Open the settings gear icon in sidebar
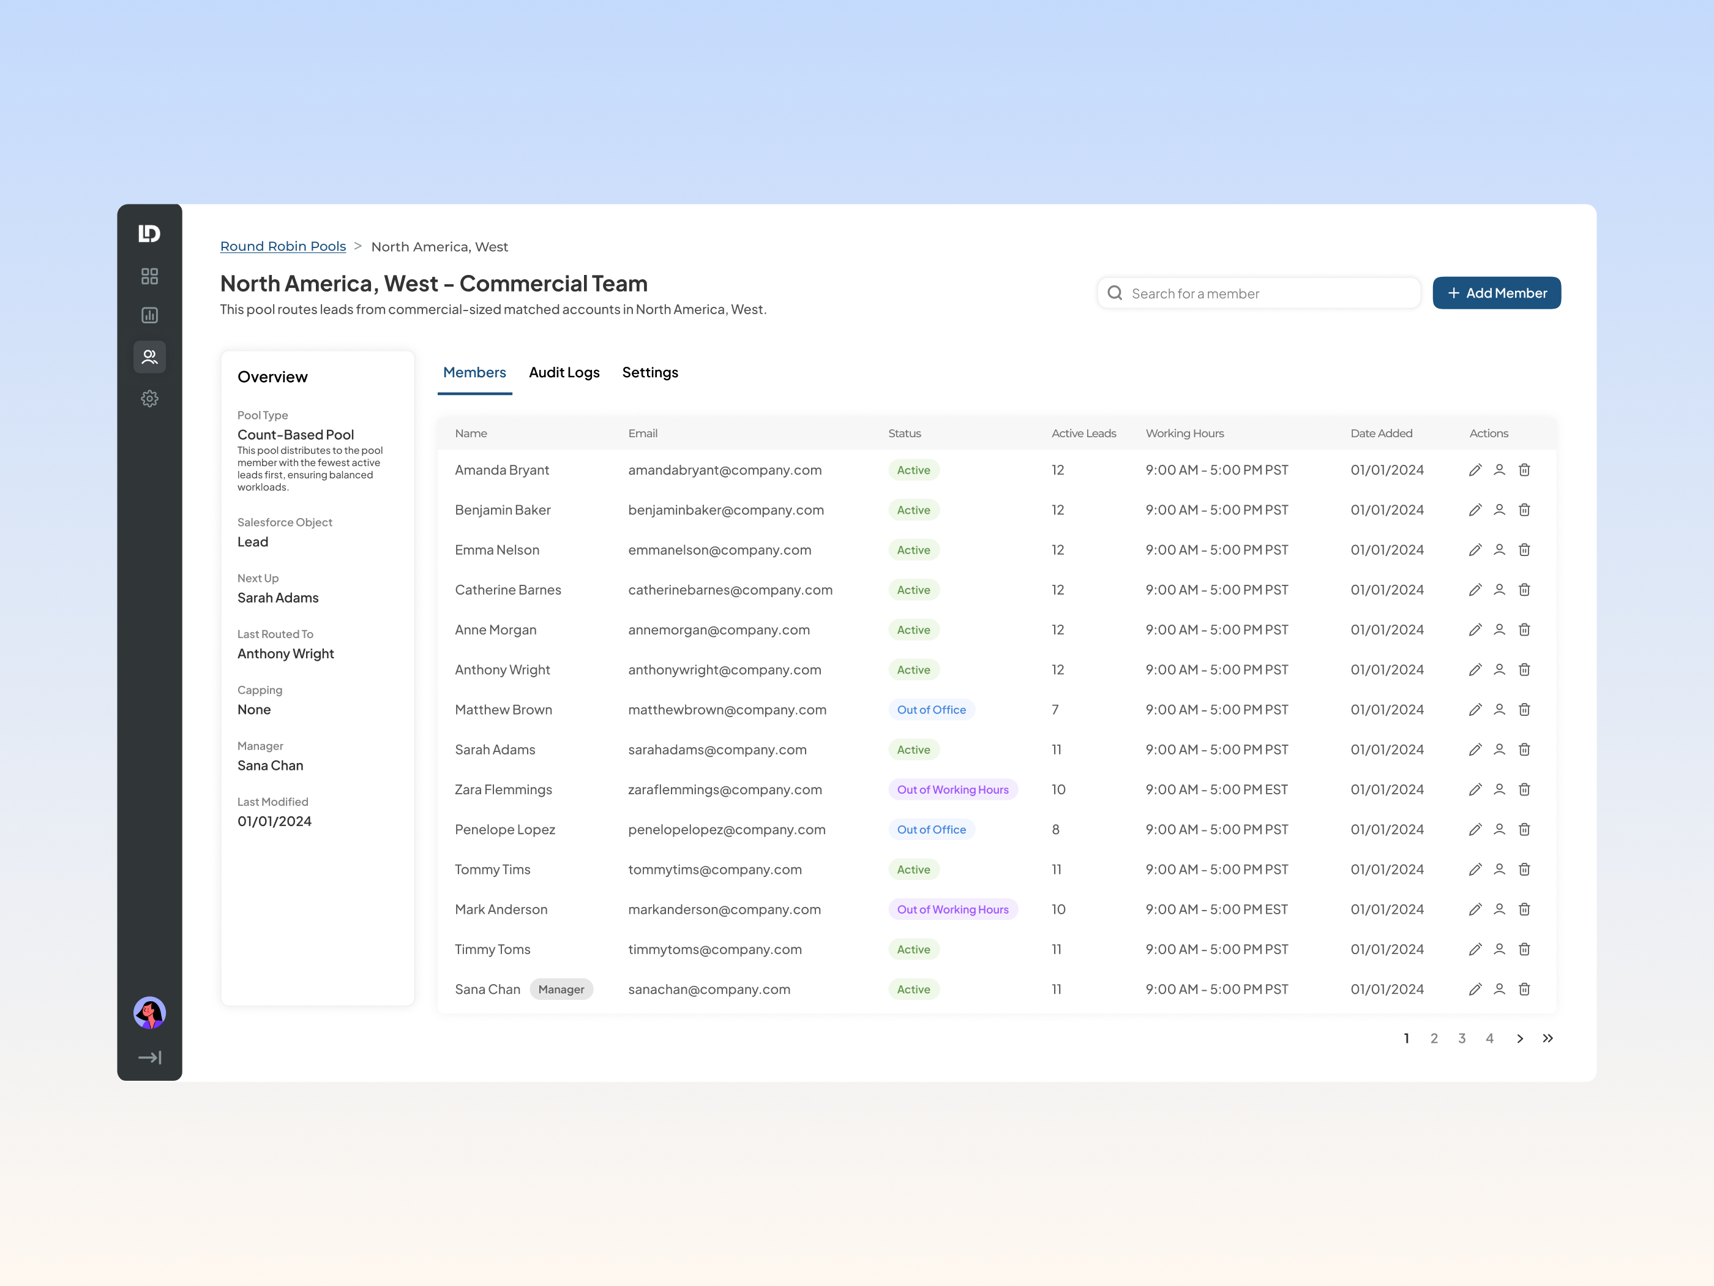Viewport: 1714px width, 1286px height. point(149,399)
